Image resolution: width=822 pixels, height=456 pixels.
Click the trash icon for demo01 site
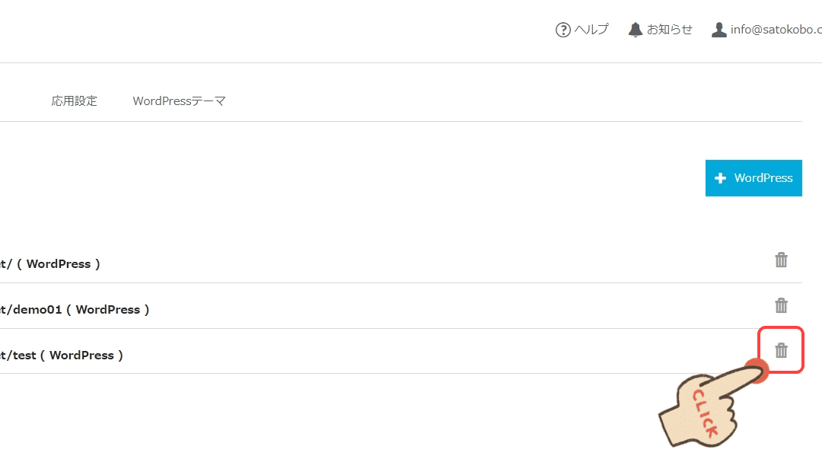coord(781,305)
